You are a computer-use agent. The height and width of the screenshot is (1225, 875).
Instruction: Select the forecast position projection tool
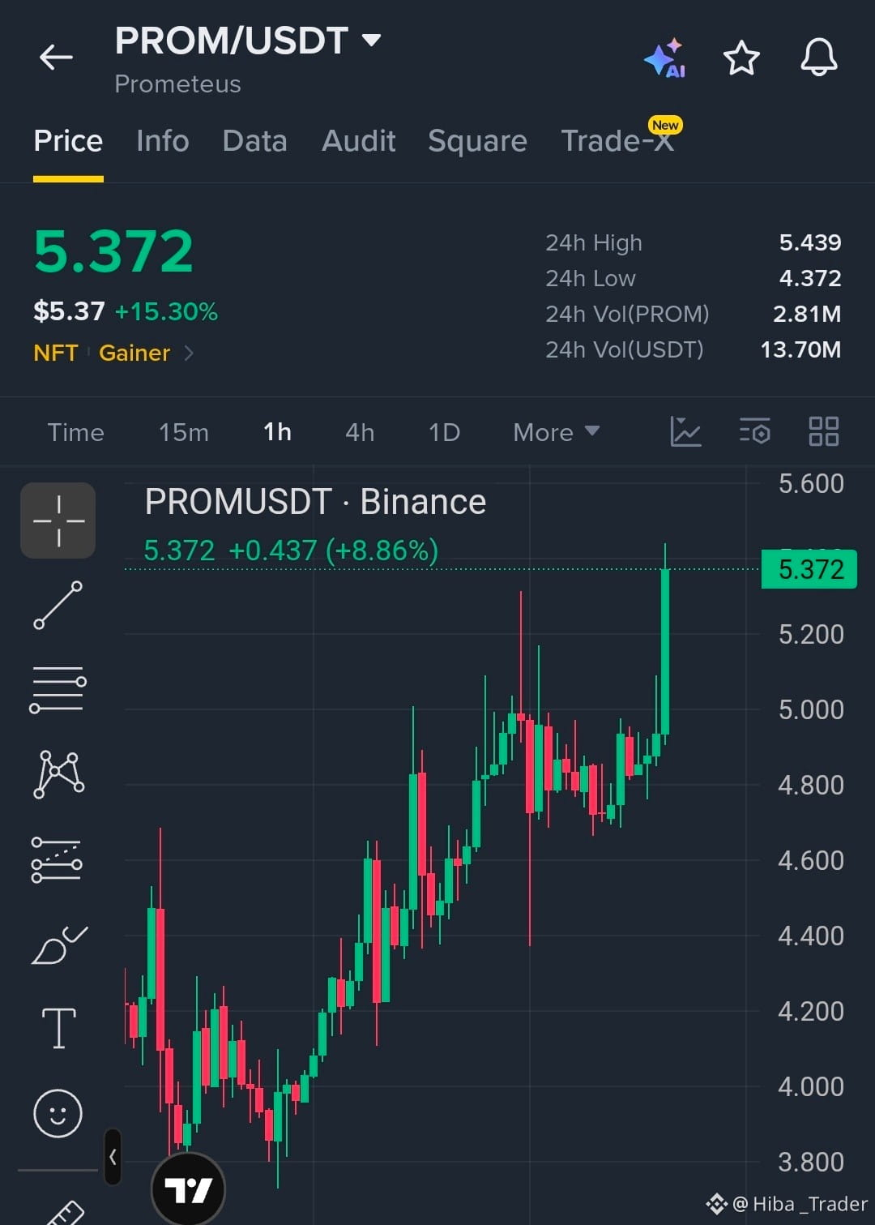tap(57, 859)
